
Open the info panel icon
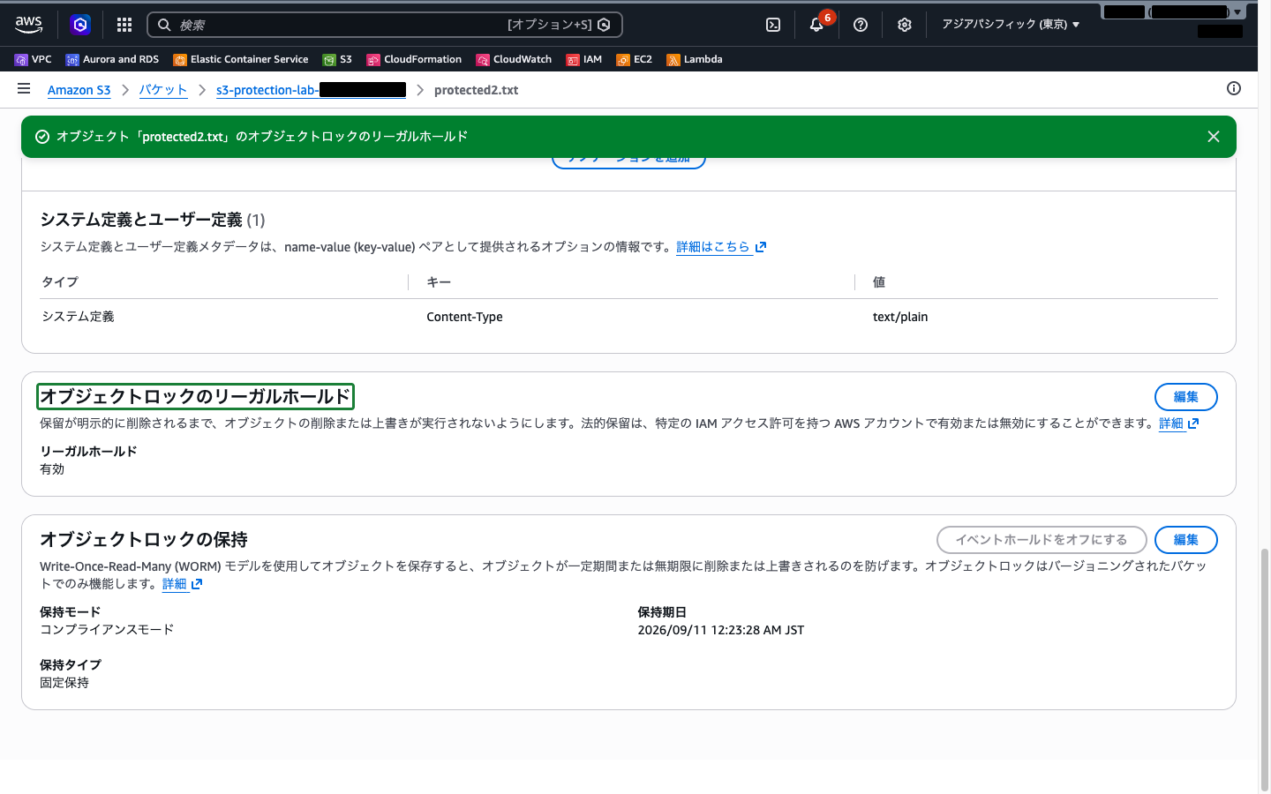(x=1234, y=88)
